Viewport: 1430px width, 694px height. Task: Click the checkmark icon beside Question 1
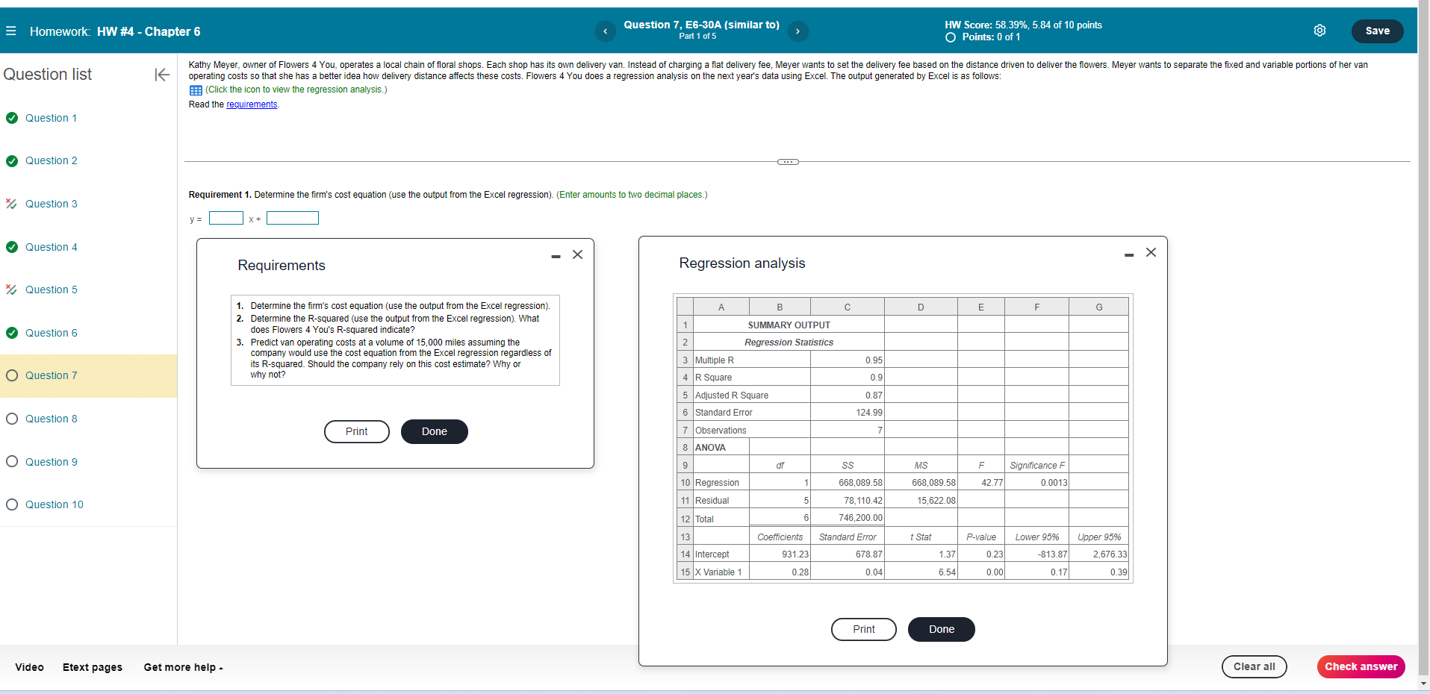[11, 118]
